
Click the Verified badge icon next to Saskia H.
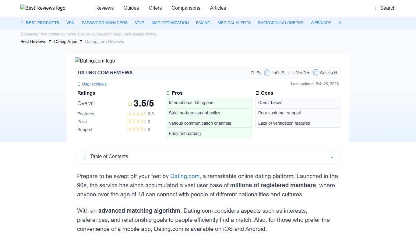(x=293, y=73)
